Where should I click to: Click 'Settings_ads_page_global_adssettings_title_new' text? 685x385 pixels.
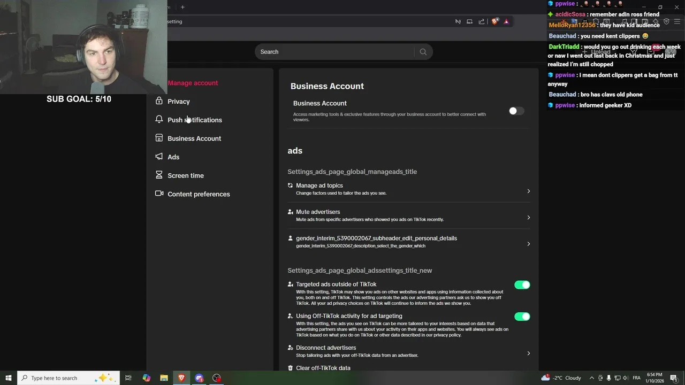(x=360, y=271)
